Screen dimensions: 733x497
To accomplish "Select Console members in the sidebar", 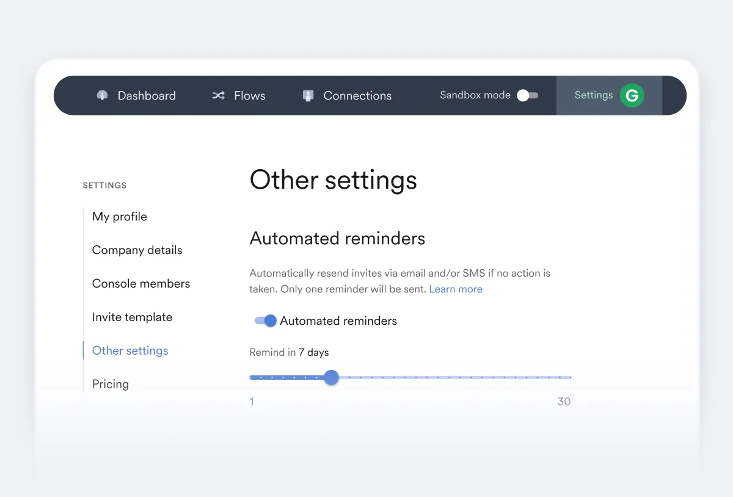I will (141, 284).
